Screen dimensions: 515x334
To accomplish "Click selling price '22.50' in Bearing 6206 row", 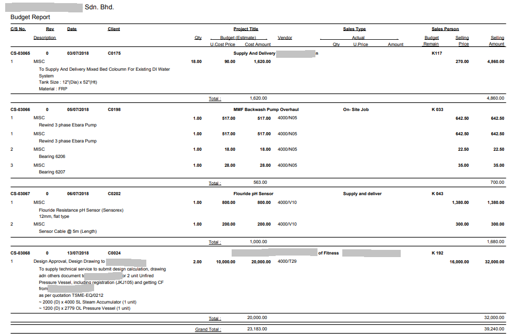I will [x=463, y=149].
